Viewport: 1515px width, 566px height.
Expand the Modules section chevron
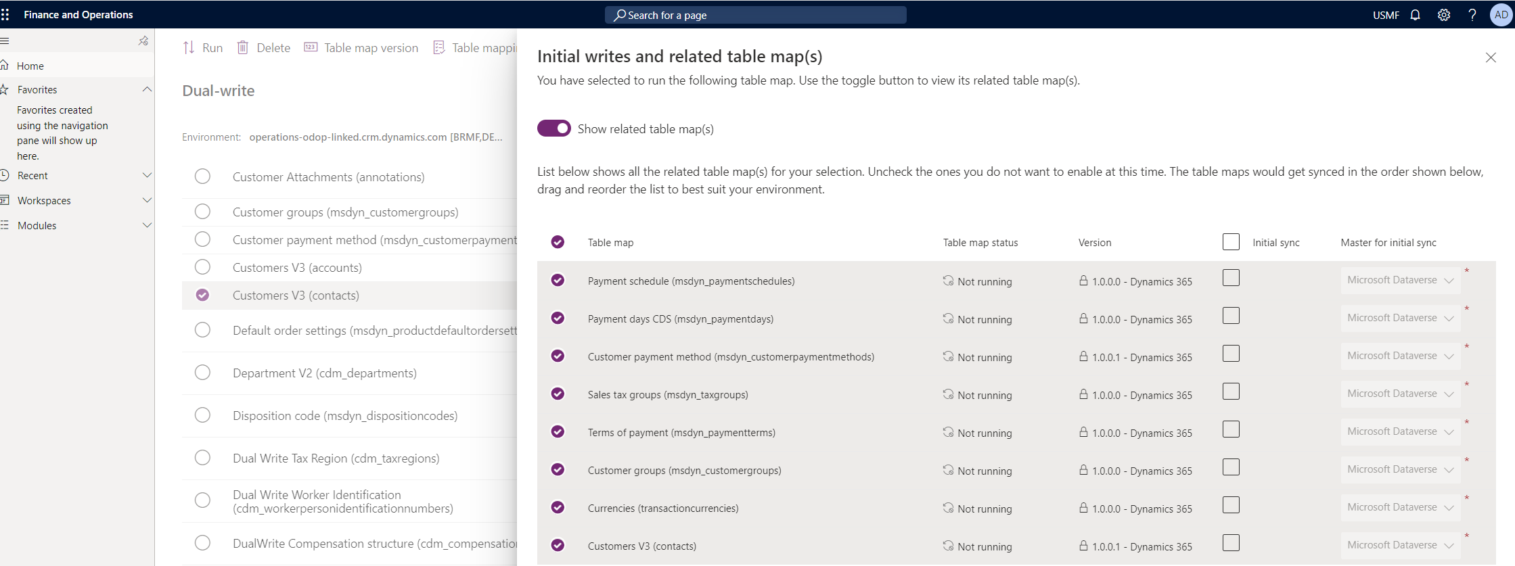point(147,225)
